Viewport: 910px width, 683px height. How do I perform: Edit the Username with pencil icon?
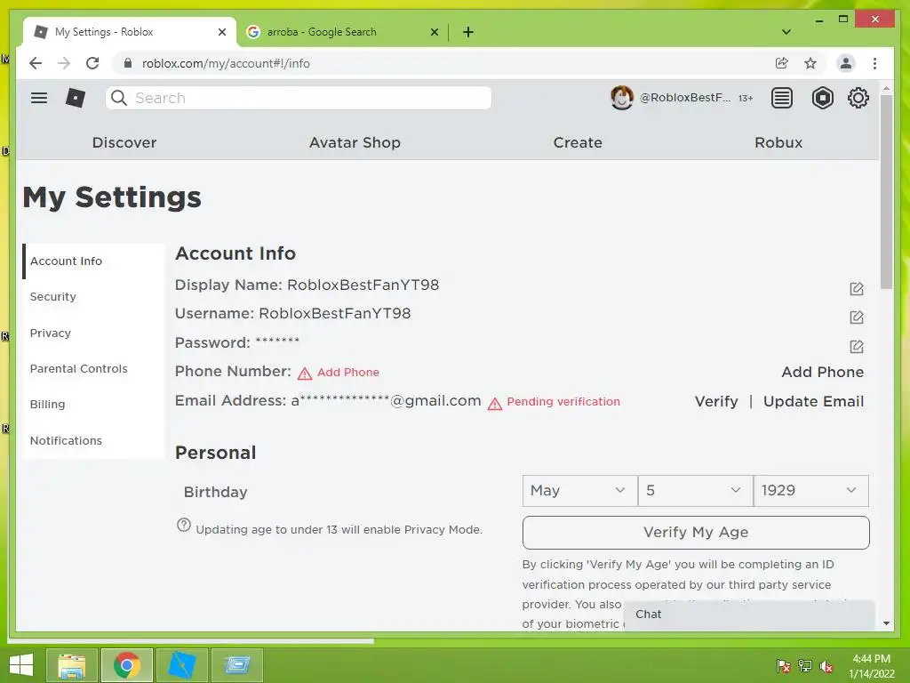[857, 317]
